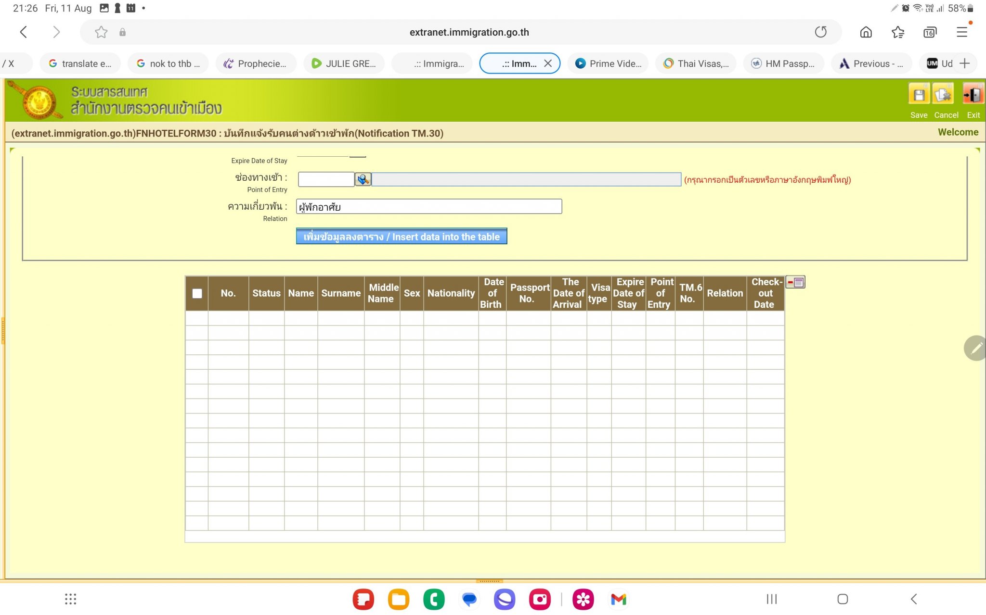Bookmark page with star icon in address bar
Image resolution: width=986 pixels, height=615 pixels.
(101, 32)
